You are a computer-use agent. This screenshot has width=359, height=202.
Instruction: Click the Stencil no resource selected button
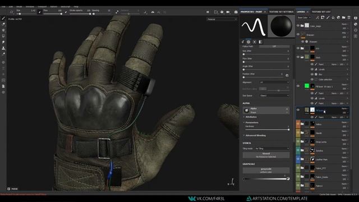[x=266, y=155]
